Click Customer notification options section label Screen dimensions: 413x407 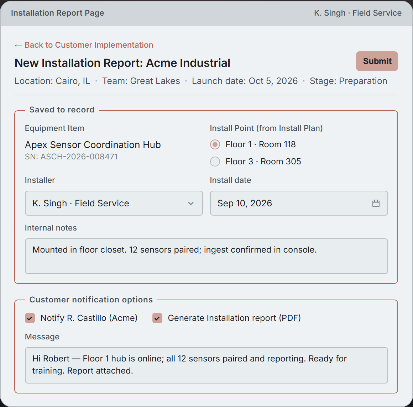coord(91,300)
